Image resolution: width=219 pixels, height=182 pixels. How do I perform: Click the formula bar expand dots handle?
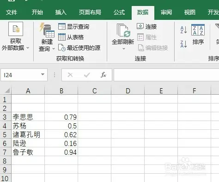coord(55,75)
